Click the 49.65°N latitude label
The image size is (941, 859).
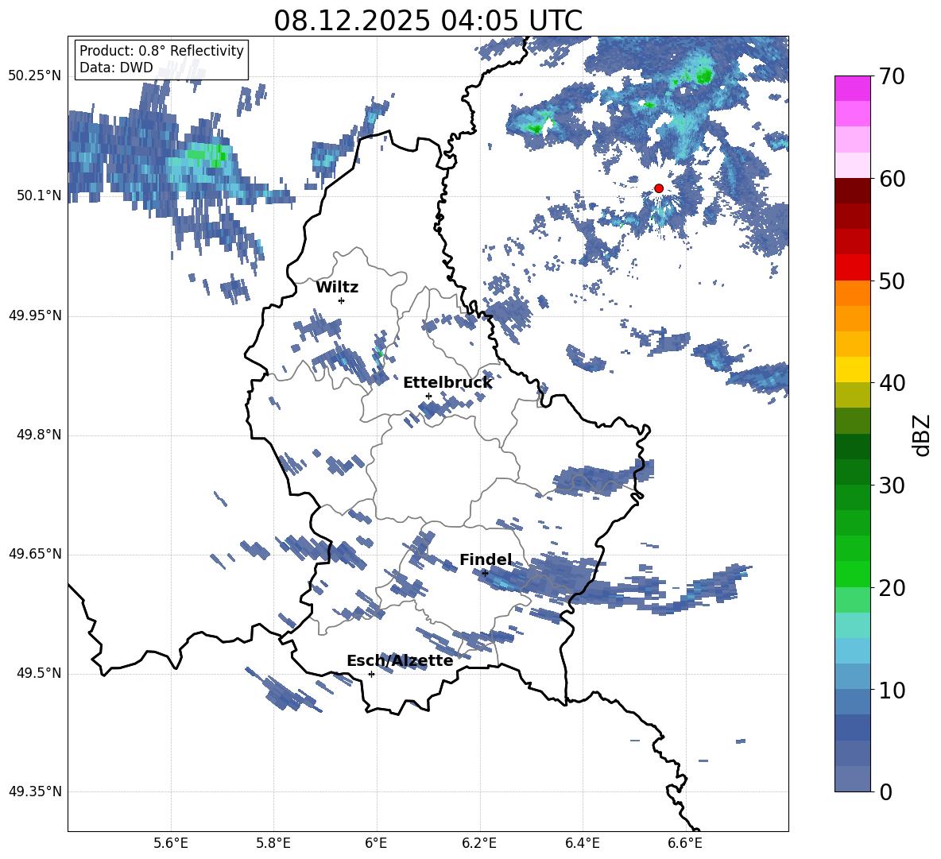click(x=35, y=554)
